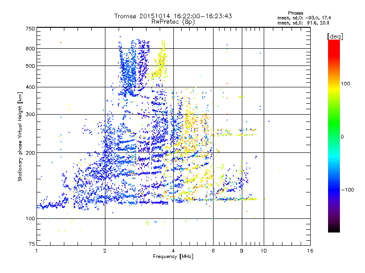Click the x-axis tick label '1'
Viewport: 365px width, 273px height.
[36, 251]
